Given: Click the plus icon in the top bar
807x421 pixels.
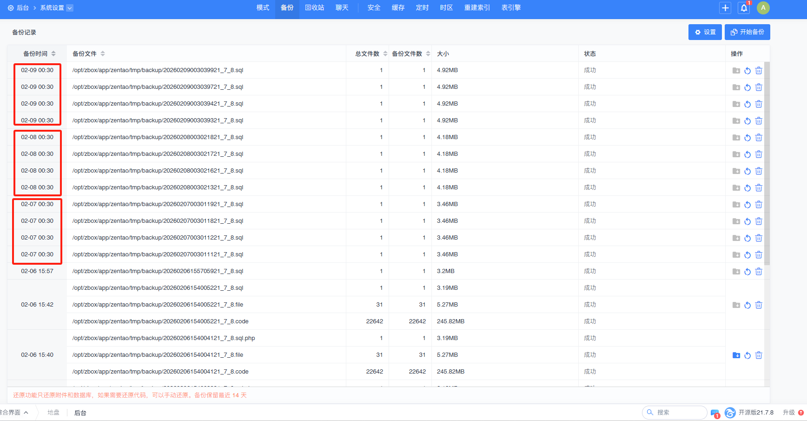Looking at the screenshot, I should [x=725, y=8].
